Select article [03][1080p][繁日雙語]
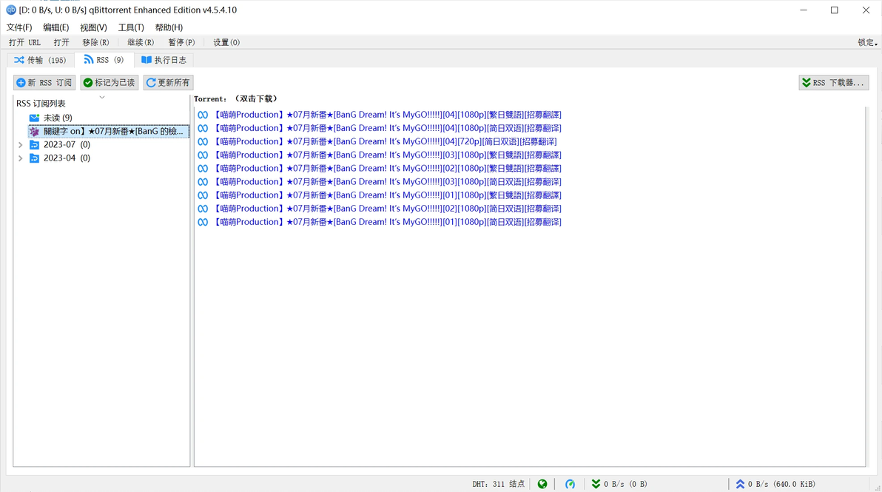 click(388, 155)
